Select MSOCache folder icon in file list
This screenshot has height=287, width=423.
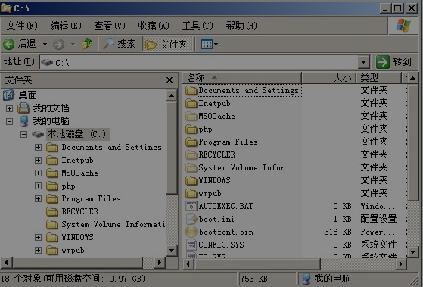(x=191, y=117)
